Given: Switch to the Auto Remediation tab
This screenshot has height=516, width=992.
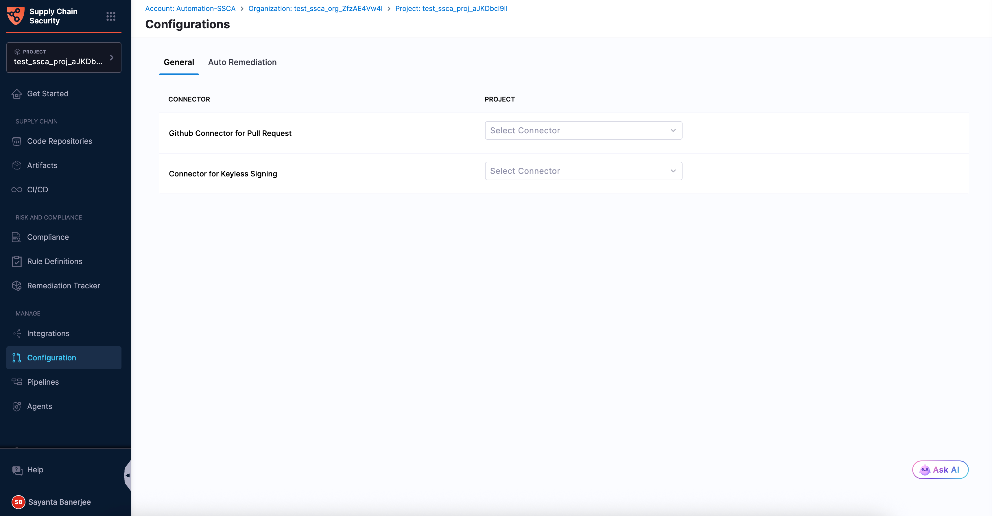Looking at the screenshot, I should pos(242,62).
